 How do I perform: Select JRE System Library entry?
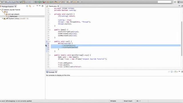17,19
